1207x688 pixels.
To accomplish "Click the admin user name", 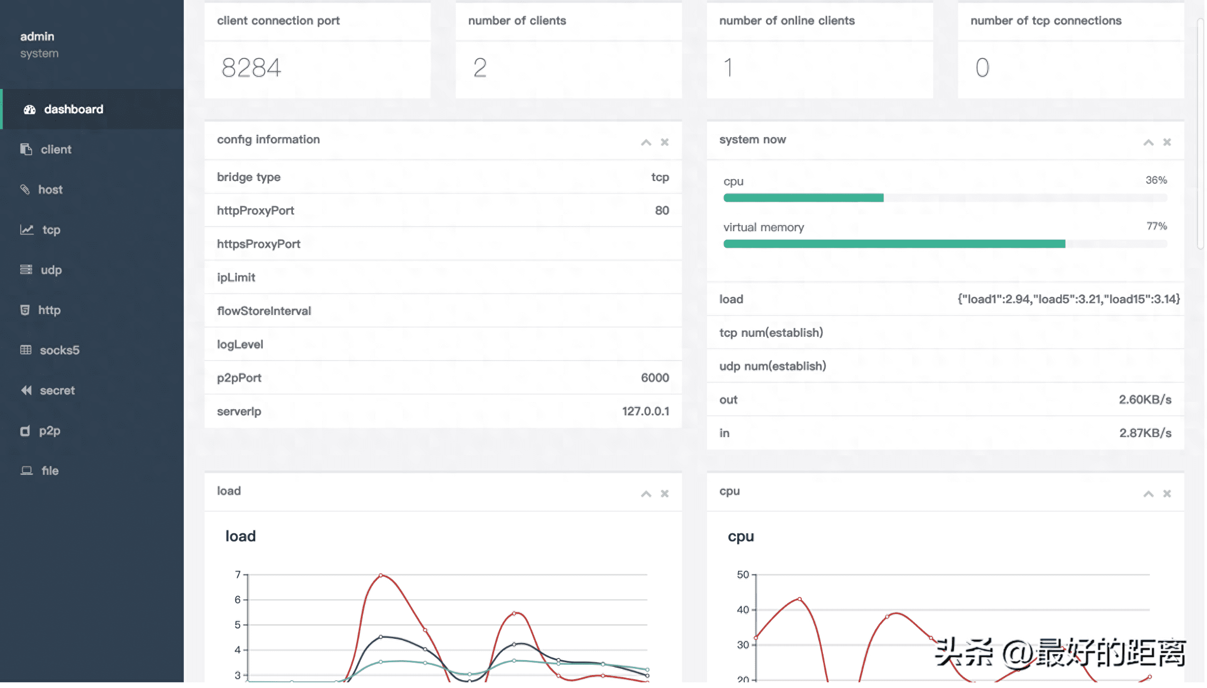I will [x=37, y=37].
